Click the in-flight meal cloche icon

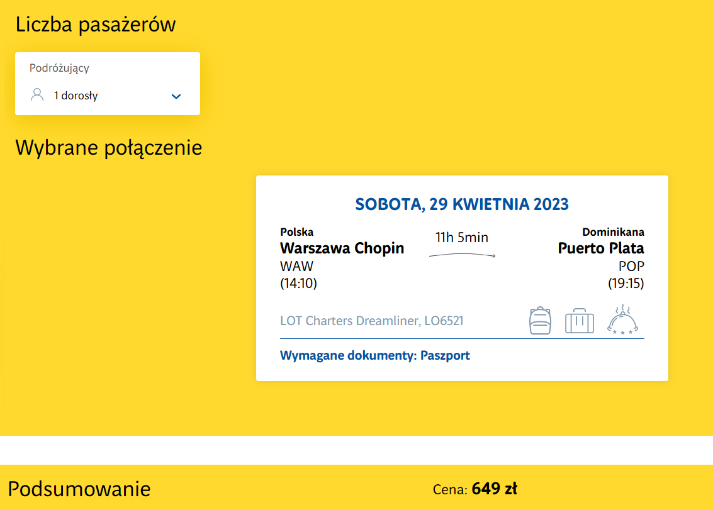622,320
